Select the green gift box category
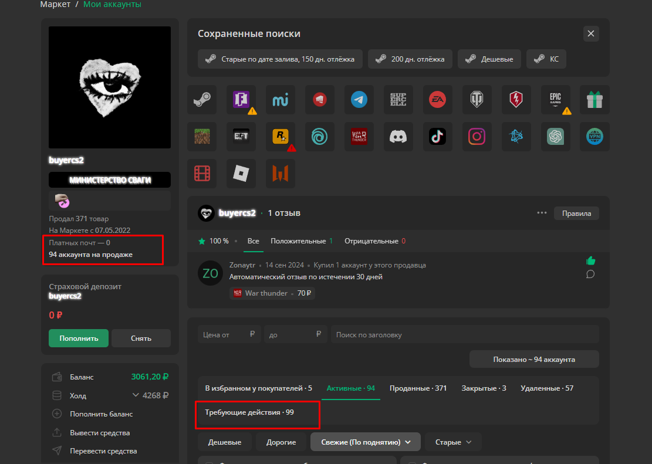Image resolution: width=652 pixels, height=464 pixels. [x=594, y=100]
